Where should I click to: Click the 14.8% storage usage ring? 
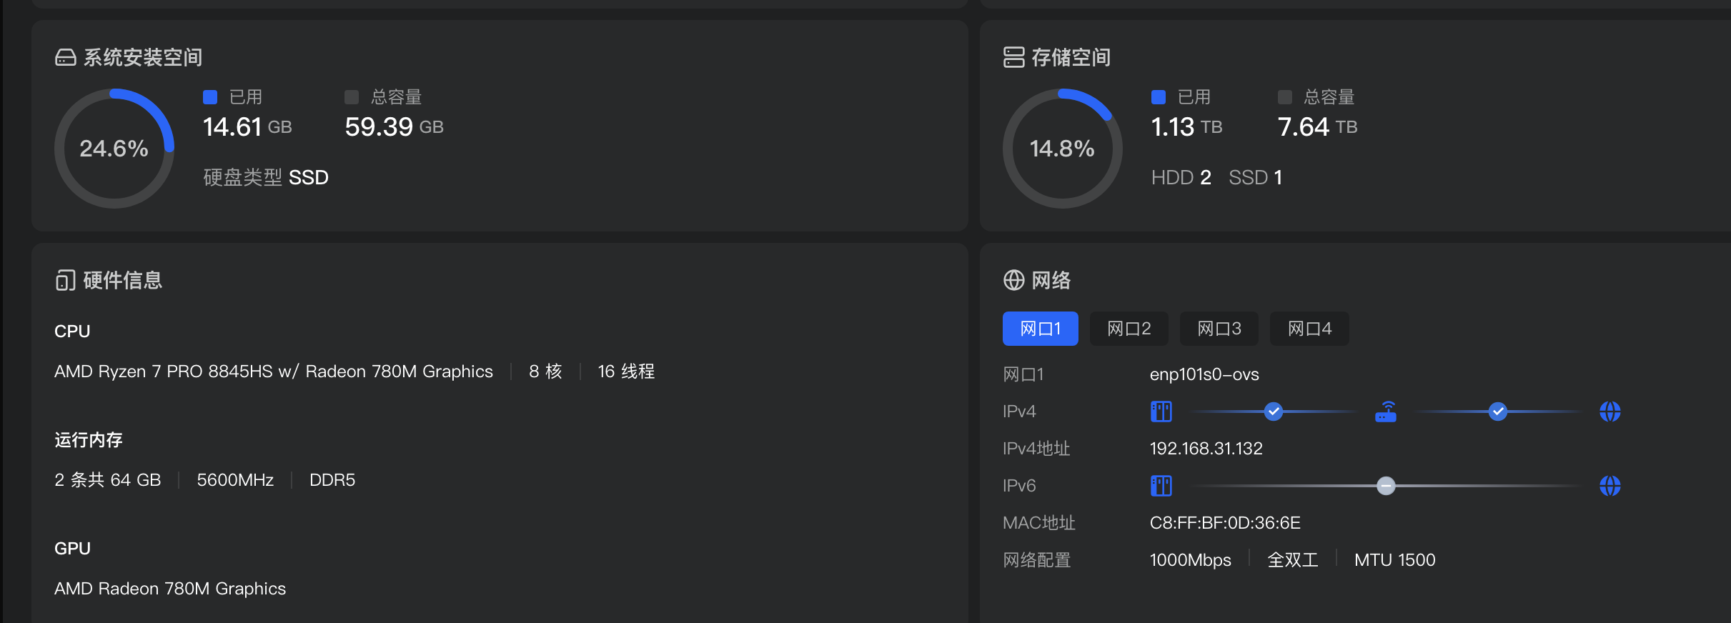click(x=1062, y=149)
